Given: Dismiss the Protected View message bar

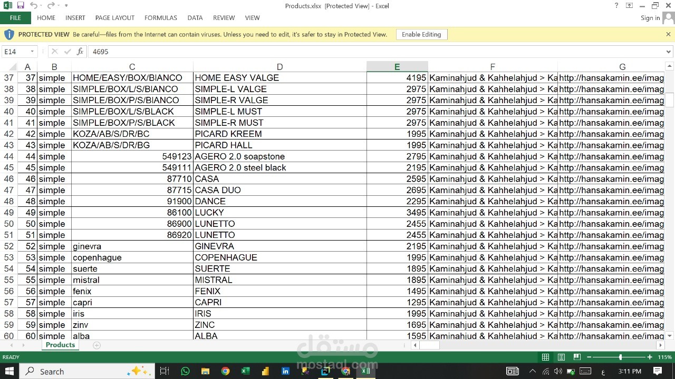Looking at the screenshot, I should (668, 34).
